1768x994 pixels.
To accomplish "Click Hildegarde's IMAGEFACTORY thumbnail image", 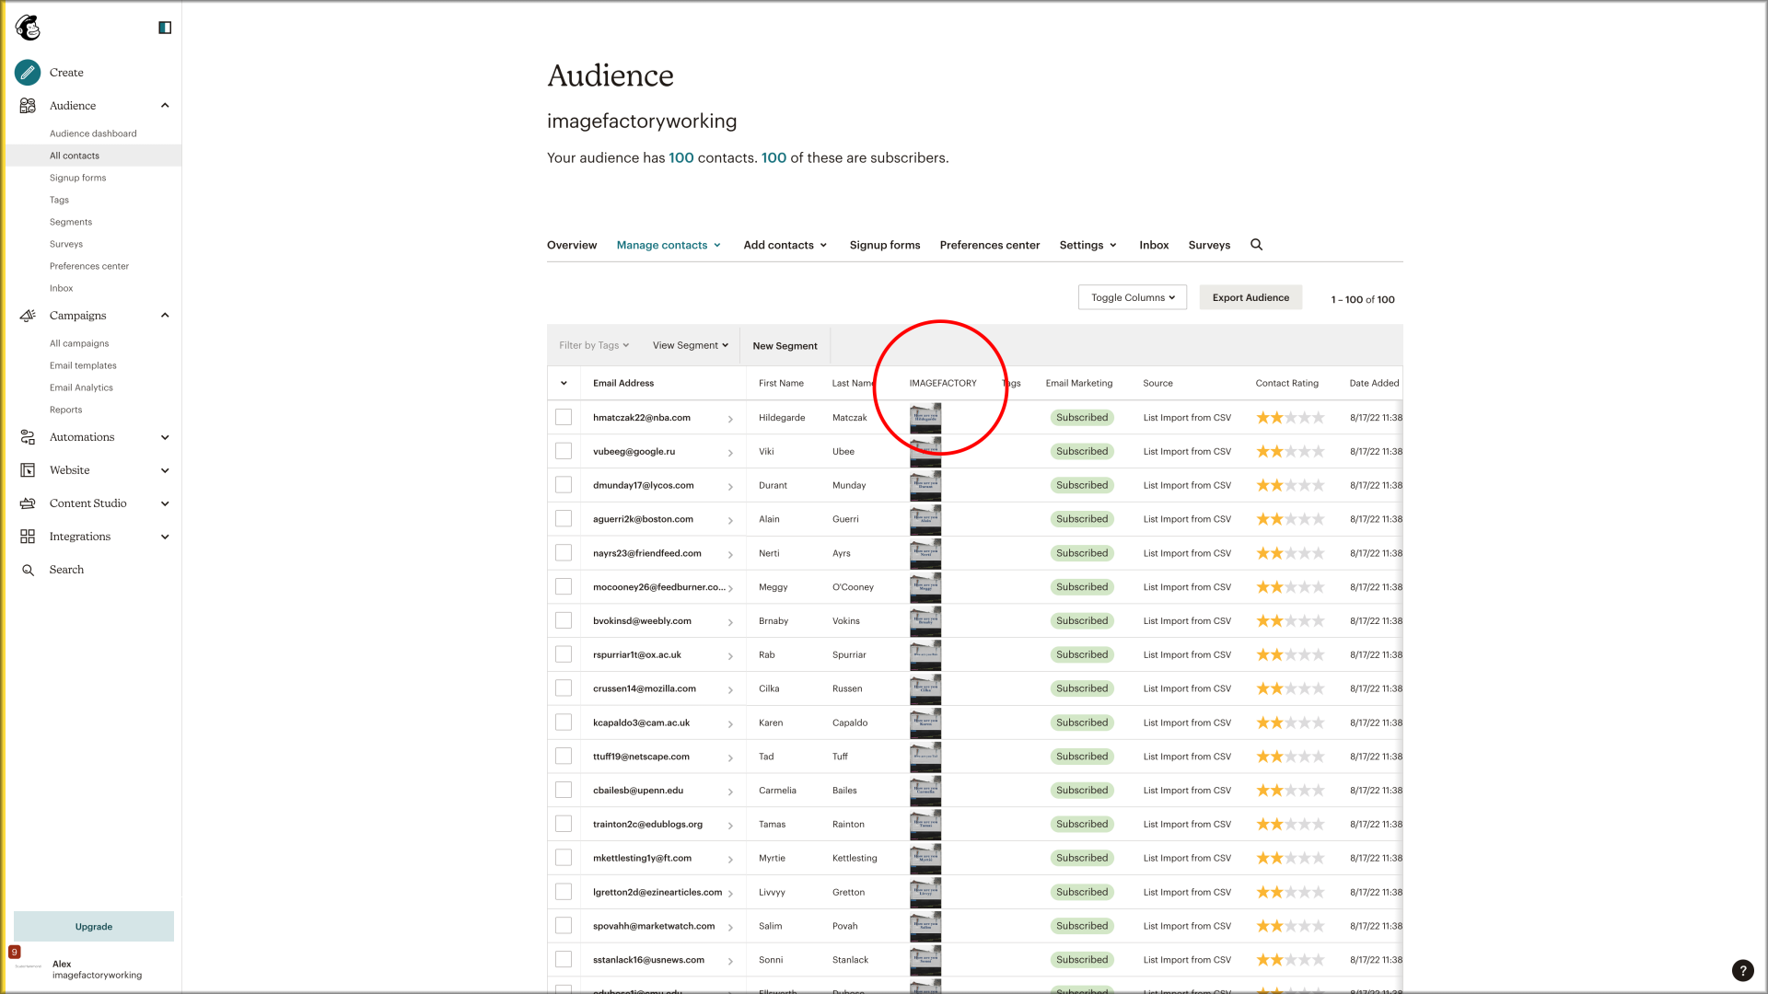I will 925,418.
